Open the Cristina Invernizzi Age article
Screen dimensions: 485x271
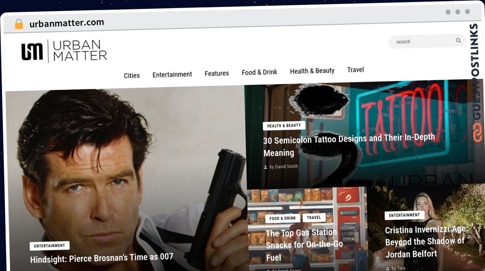(x=426, y=241)
